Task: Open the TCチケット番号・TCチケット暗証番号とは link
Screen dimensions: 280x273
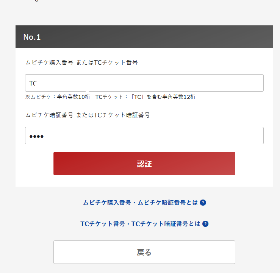Action: [x=140, y=224]
